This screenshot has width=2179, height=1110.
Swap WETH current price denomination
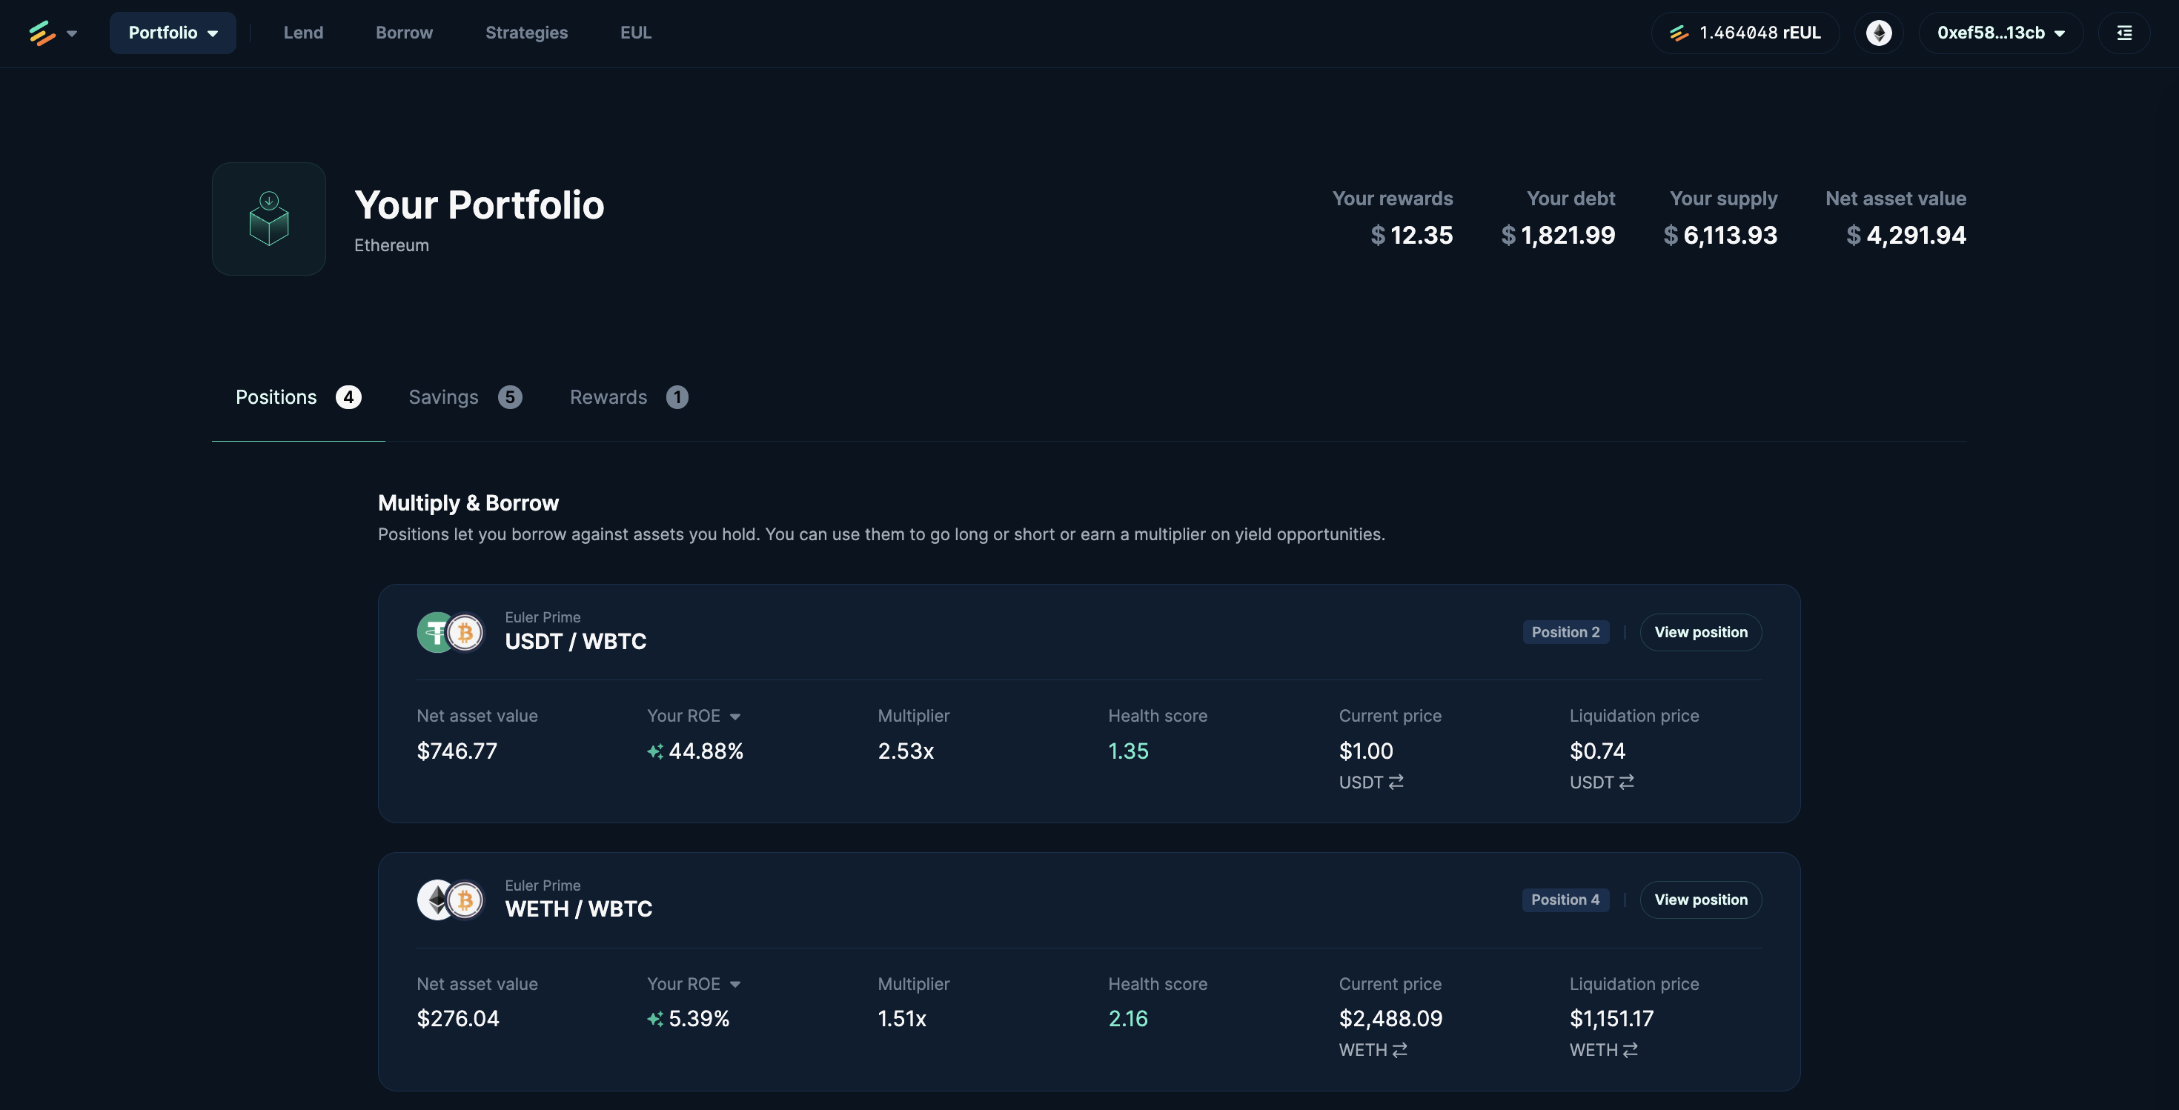1399,1050
